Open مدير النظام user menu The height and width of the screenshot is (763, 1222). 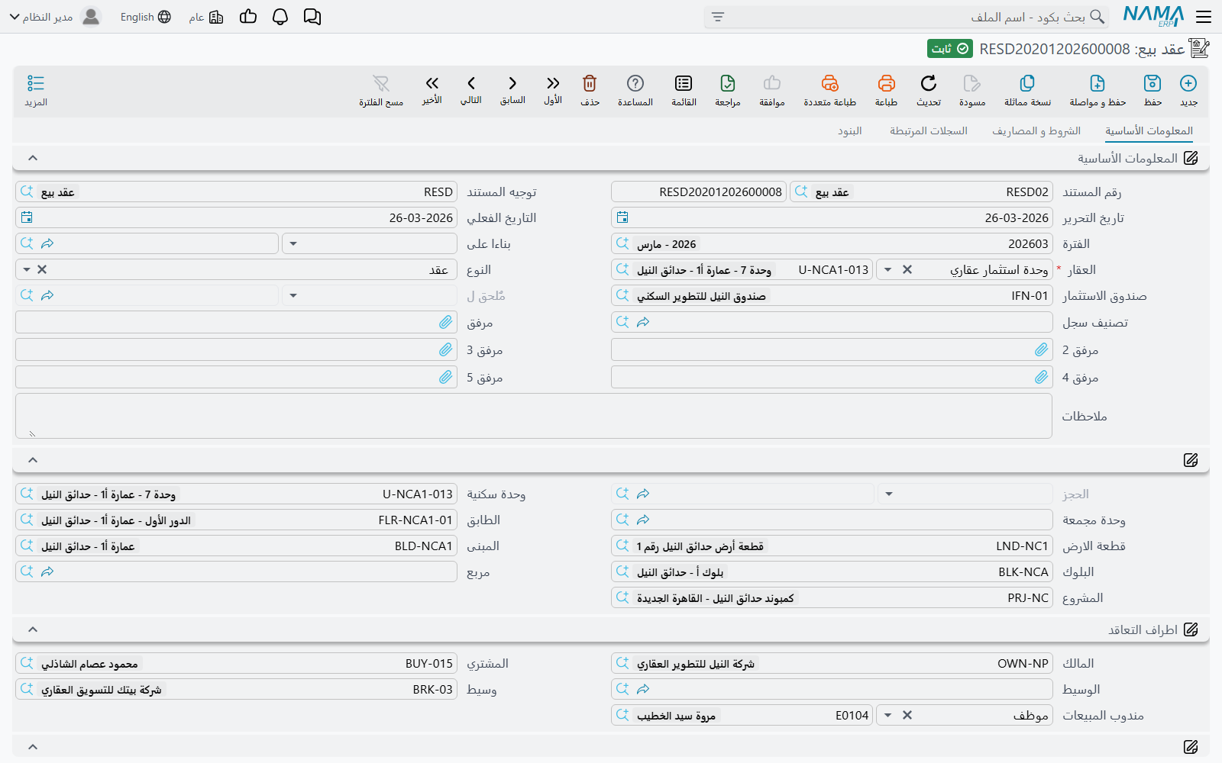(x=55, y=17)
